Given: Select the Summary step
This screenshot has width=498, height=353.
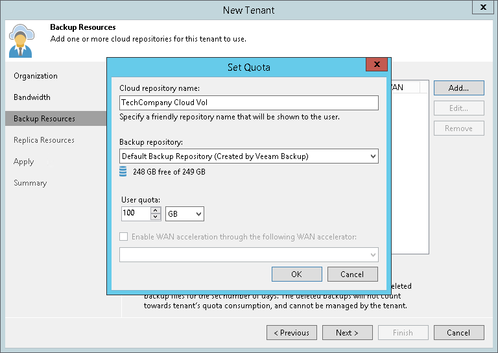Looking at the screenshot, I should 30,183.
